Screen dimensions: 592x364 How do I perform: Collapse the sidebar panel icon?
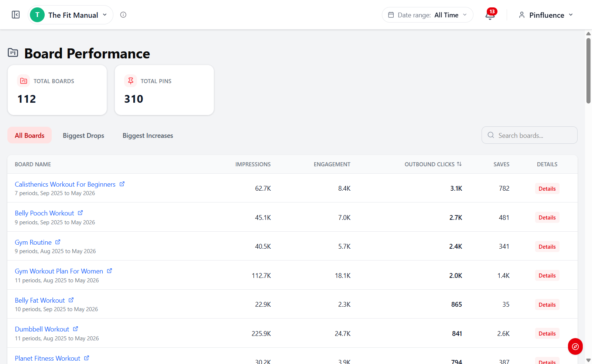[x=16, y=15]
